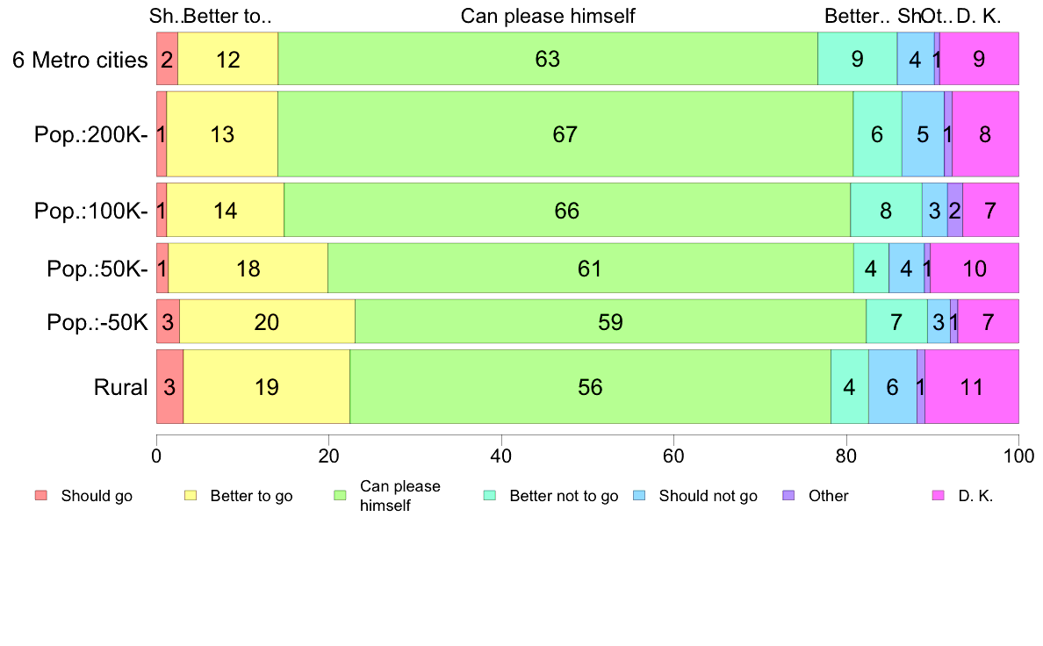
Task: Click the Can please himself column header
Action: (x=548, y=16)
